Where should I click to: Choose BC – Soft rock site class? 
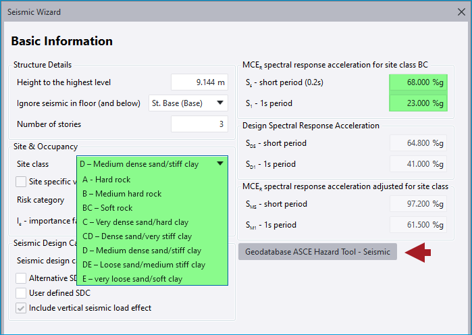click(107, 208)
